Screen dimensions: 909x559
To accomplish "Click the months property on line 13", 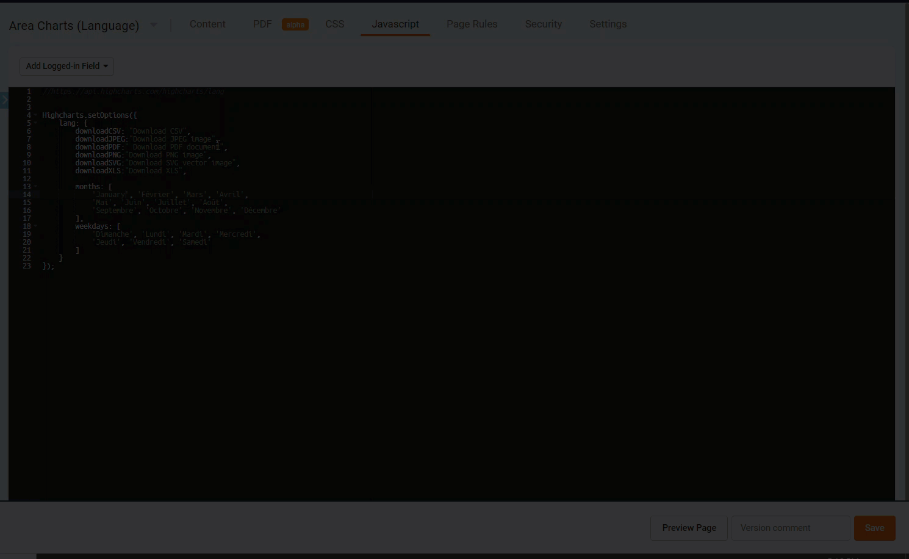I will [x=87, y=187].
